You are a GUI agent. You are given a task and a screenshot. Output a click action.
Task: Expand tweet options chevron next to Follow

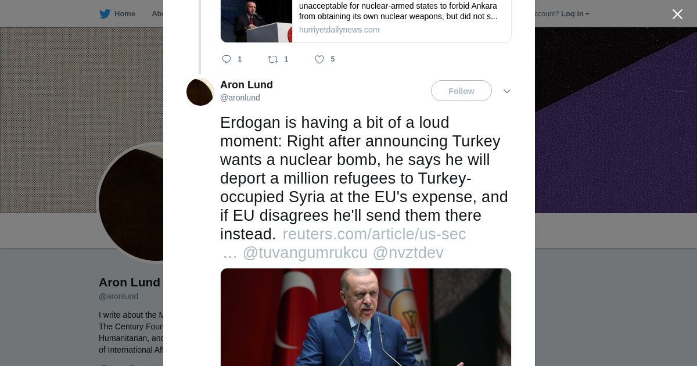coord(507,91)
